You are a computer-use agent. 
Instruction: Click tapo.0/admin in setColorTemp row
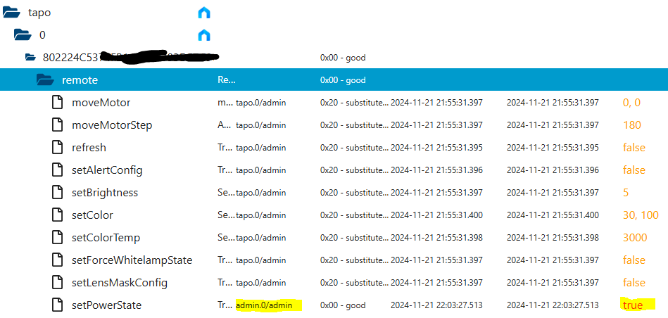point(260,238)
